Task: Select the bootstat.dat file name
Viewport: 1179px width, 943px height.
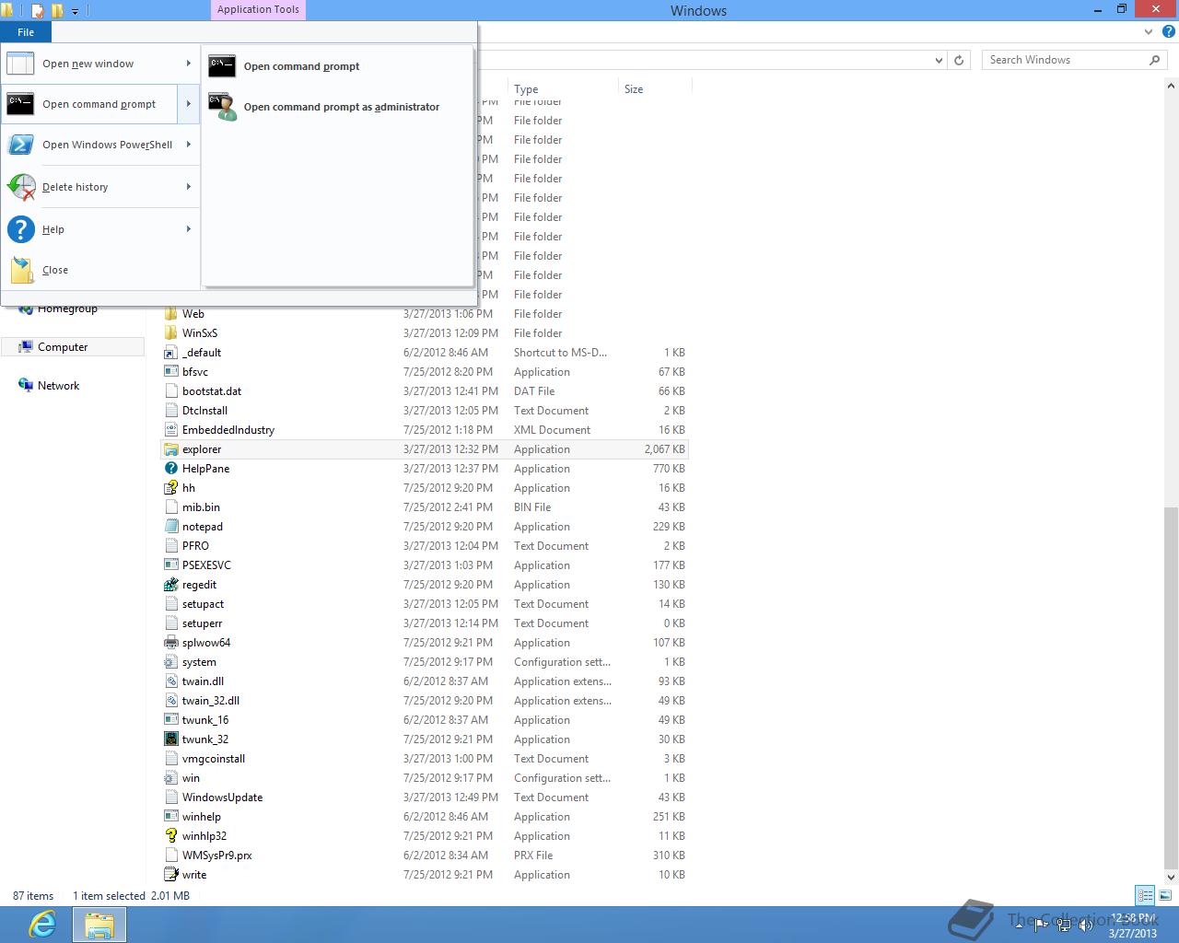Action: [212, 391]
